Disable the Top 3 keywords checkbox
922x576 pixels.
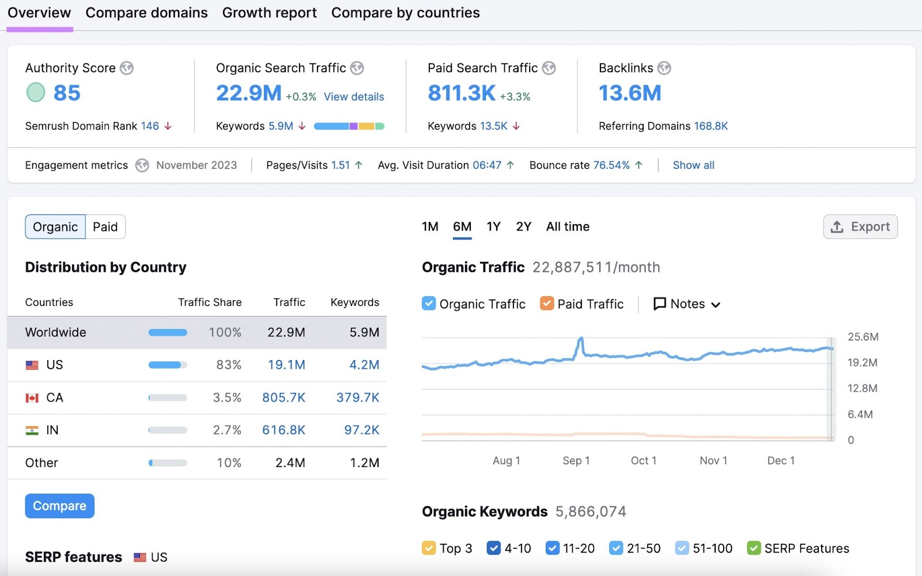pyautogui.click(x=429, y=548)
